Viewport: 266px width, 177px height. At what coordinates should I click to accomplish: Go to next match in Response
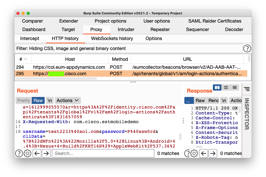213,153
